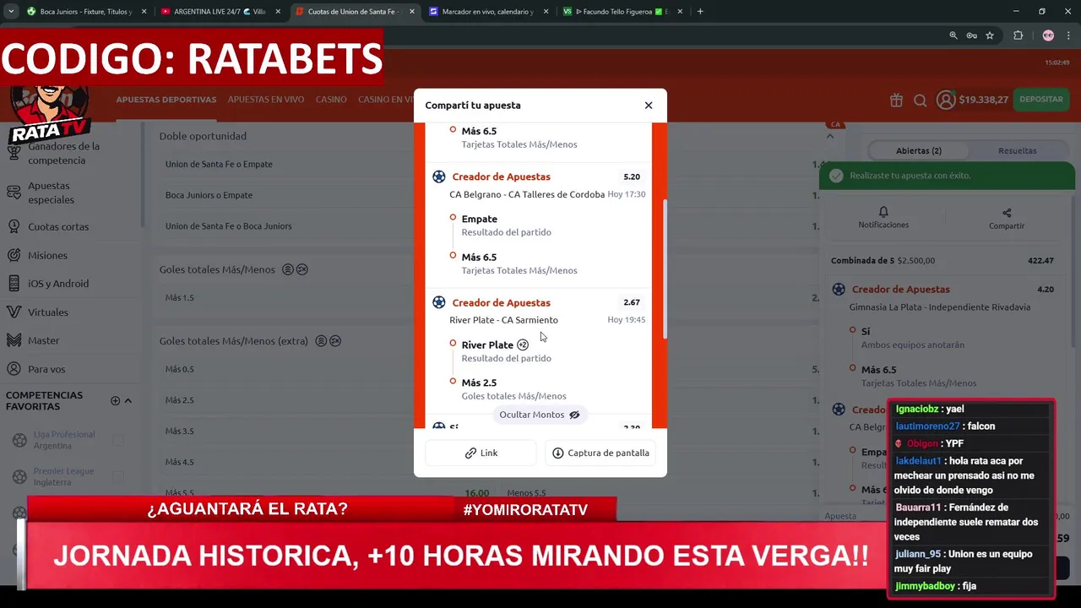Select Boca Juniors o Empate option
This screenshot has width=1081, height=608.
tap(209, 195)
